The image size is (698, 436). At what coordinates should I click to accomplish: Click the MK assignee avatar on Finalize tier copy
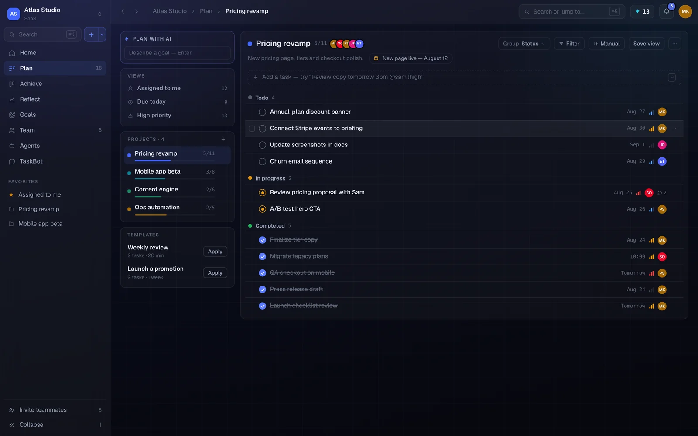[x=662, y=240]
